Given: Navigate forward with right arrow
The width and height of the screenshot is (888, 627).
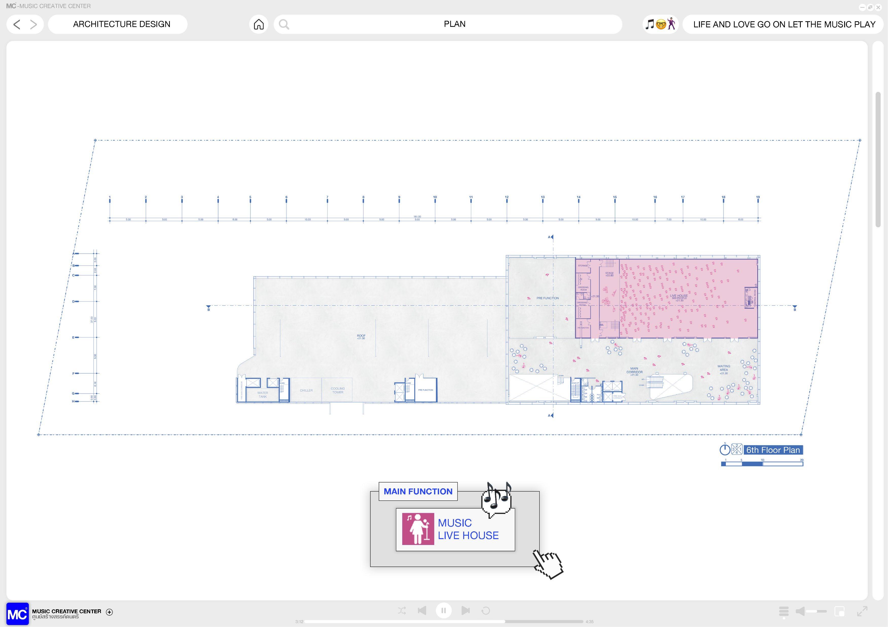Looking at the screenshot, I should (x=34, y=24).
